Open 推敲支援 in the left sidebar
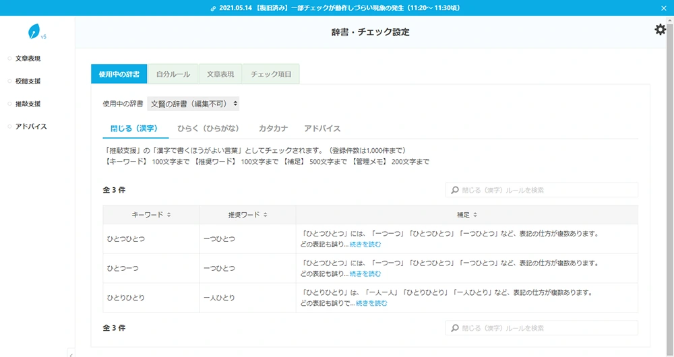The image size is (674, 357). [28, 104]
